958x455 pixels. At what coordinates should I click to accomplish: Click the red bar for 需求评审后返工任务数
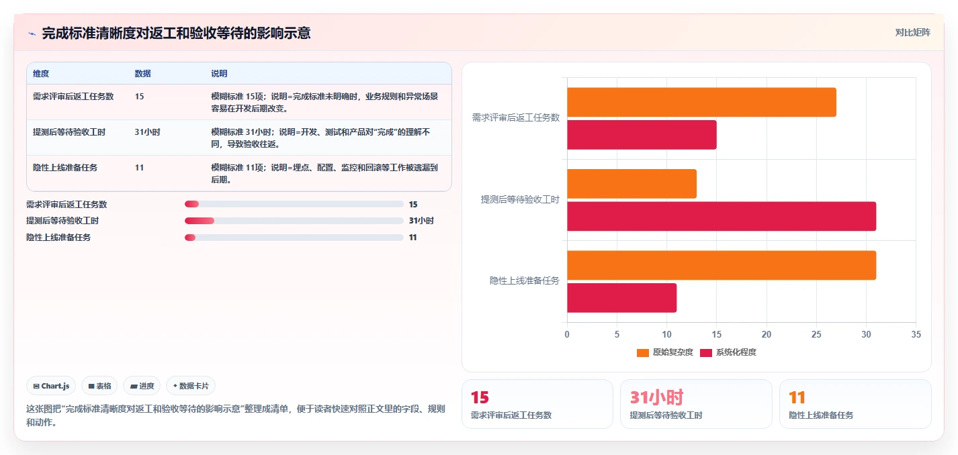pyautogui.click(x=642, y=135)
